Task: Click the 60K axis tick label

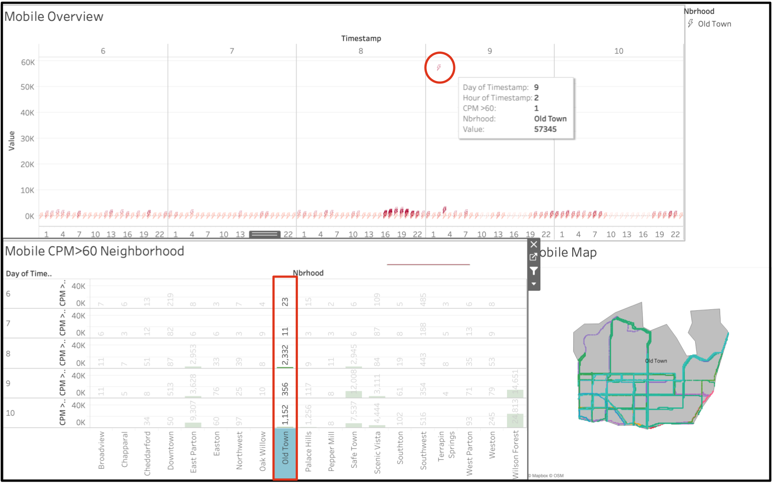Action: pos(28,63)
